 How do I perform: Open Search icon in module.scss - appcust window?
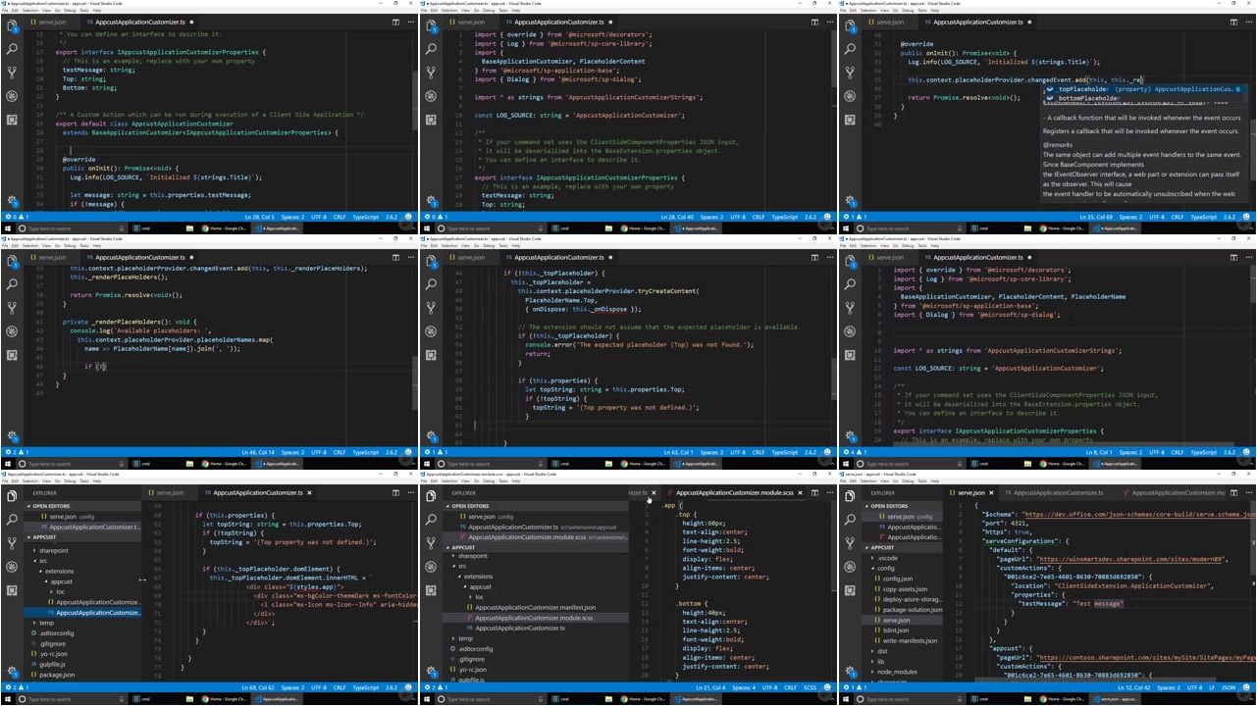click(x=431, y=520)
